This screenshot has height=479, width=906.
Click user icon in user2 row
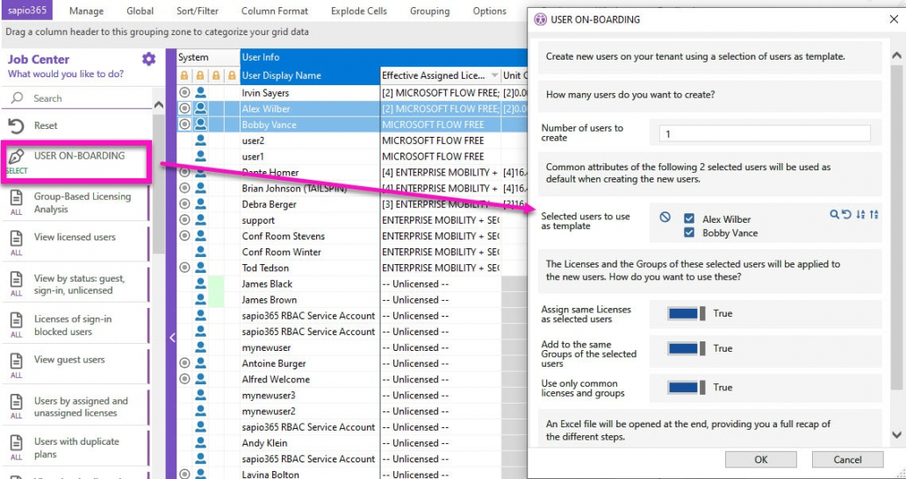tap(200, 140)
